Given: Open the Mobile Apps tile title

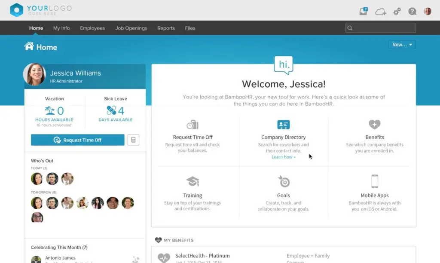Looking at the screenshot, I should pos(375,196).
